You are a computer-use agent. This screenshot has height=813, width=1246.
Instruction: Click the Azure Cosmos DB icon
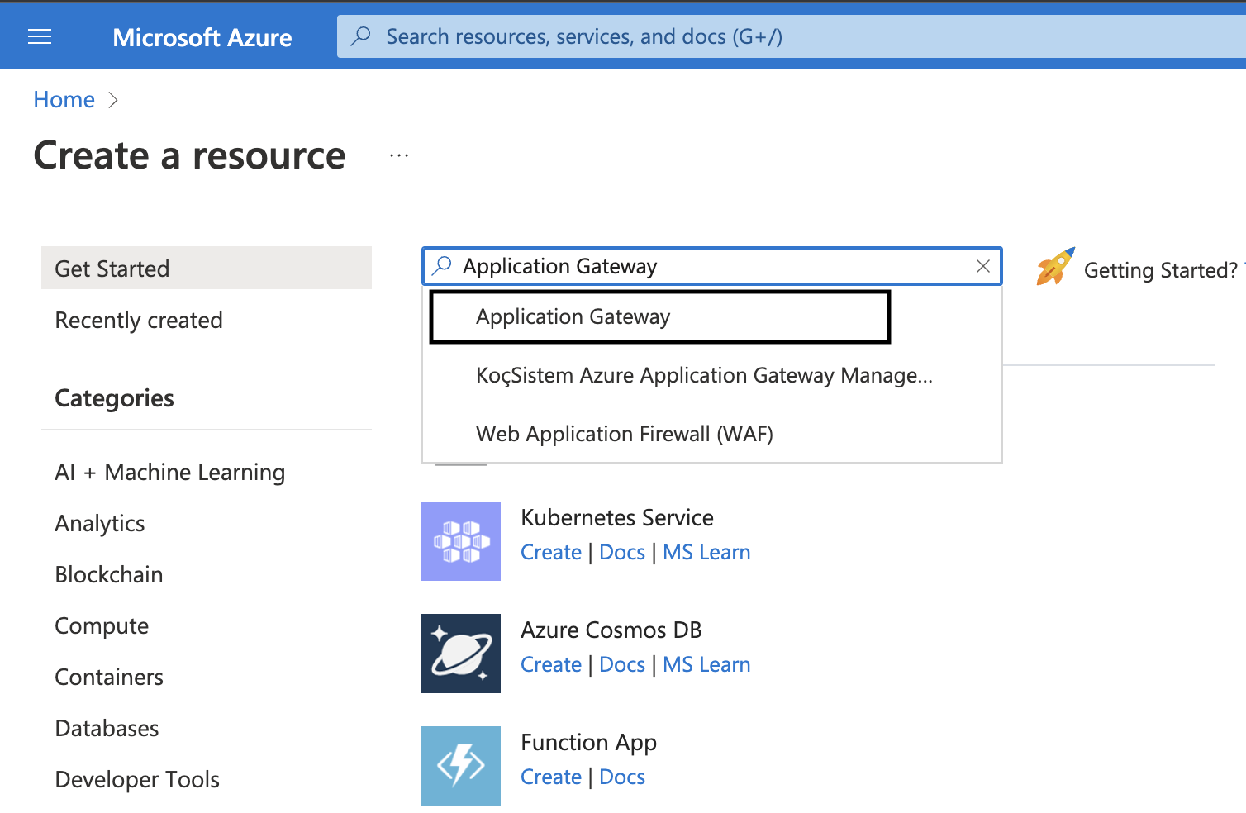460,654
